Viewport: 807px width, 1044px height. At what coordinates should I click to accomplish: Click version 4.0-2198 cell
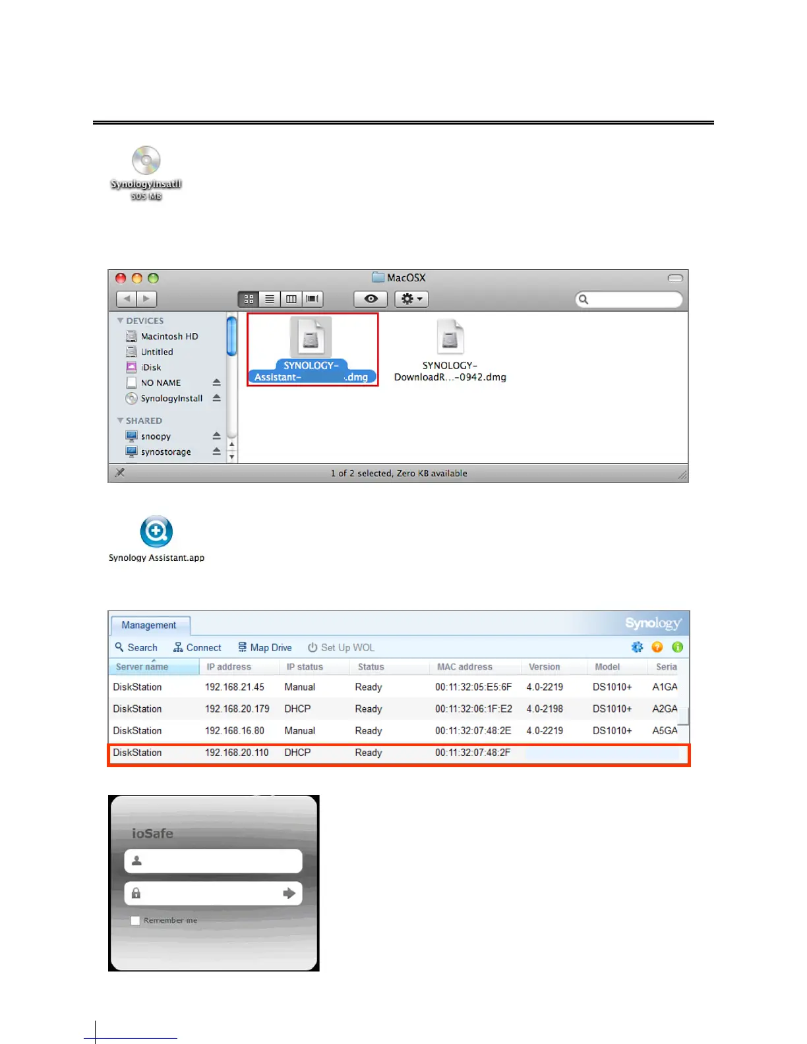(x=545, y=709)
